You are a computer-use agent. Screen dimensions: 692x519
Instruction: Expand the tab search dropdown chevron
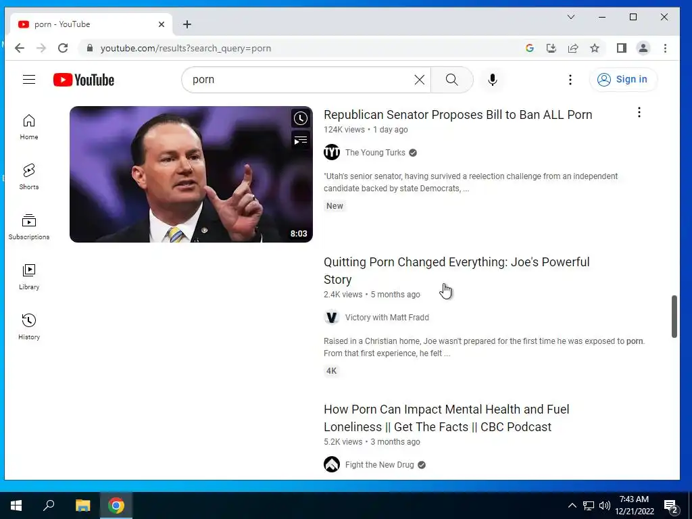pyautogui.click(x=570, y=17)
